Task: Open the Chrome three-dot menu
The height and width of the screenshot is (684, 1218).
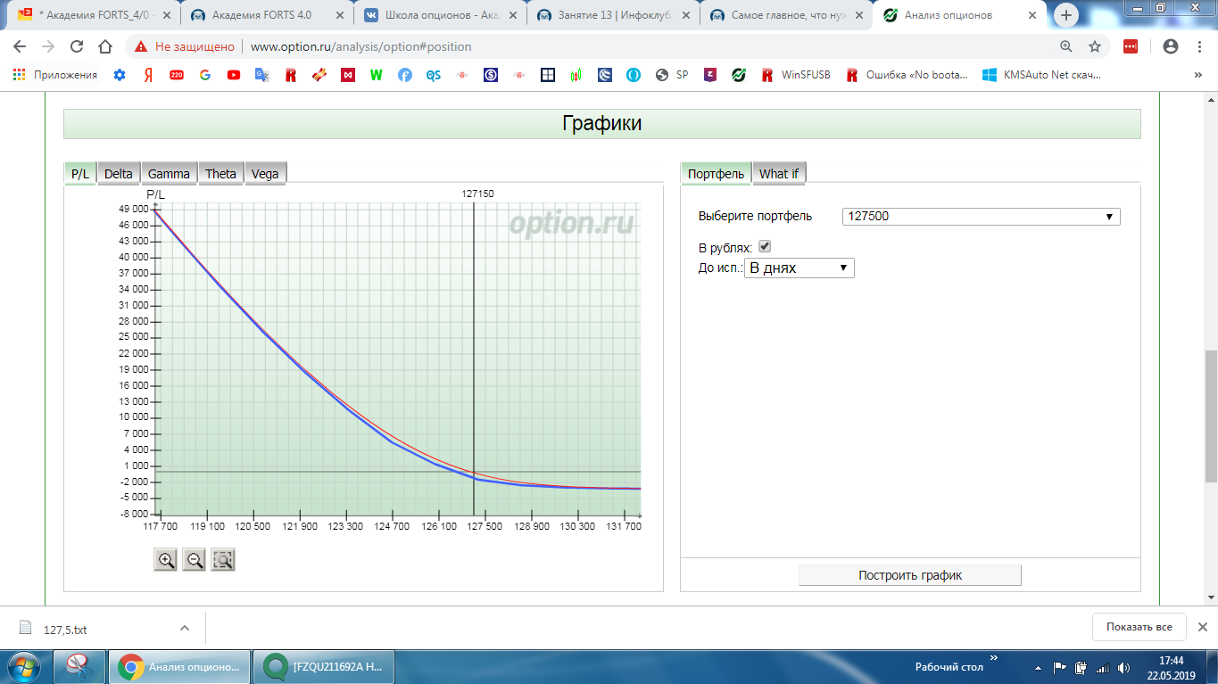Action: coord(1198,46)
